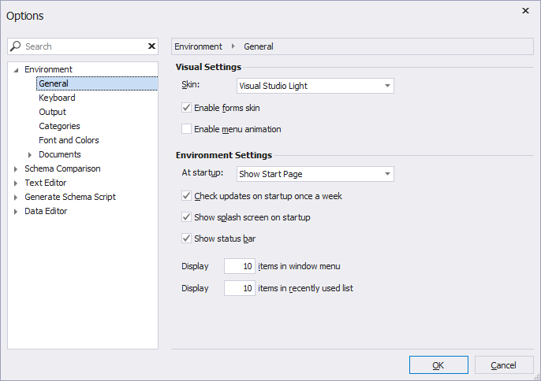The width and height of the screenshot is (541, 381).
Task: Click Environment in the breadcrumb
Action: point(198,46)
